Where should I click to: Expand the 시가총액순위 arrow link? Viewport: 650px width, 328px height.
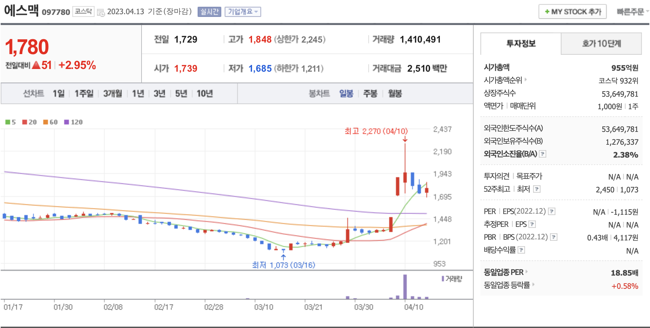tap(526, 80)
